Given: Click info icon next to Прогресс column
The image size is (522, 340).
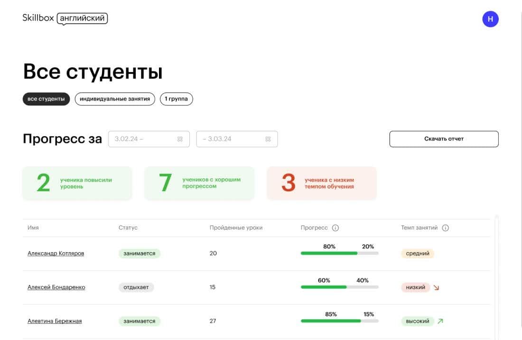Looking at the screenshot, I should click(x=336, y=228).
